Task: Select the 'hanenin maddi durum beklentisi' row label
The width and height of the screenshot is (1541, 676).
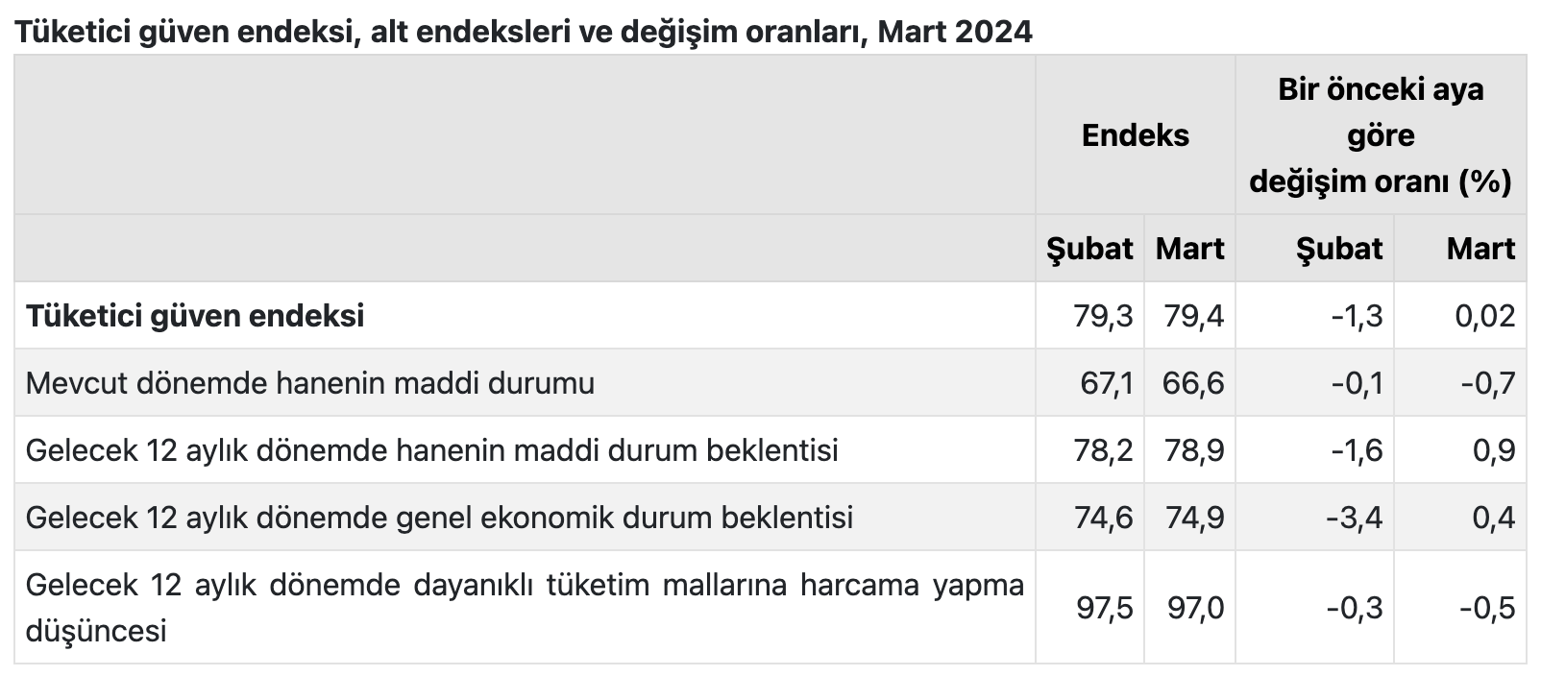Action: point(431,449)
